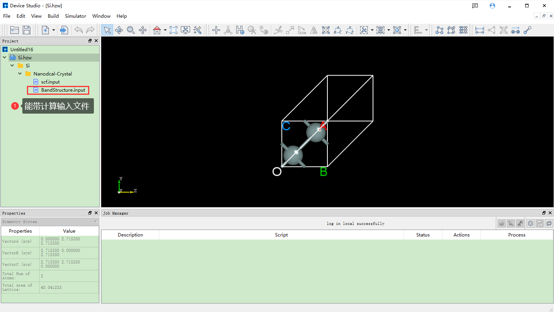The width and height of the screenshot is (554, 312).
Task: Click the four-arrow pan/move tool
Action: point(143,30)
